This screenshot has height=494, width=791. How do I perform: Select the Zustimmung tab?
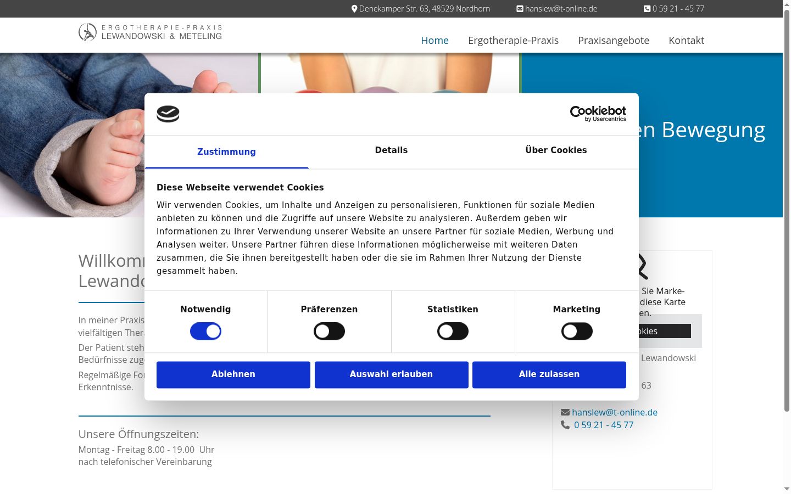[x=226, y=152]
